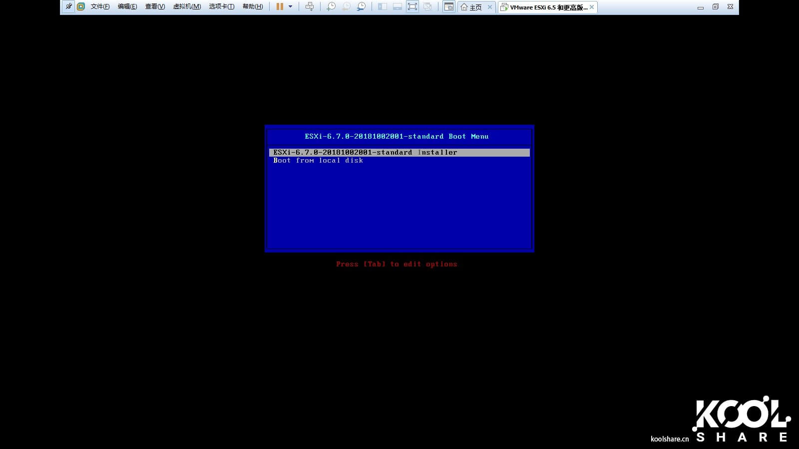
Task: Open the 查看(V) menu
Action: click(x=154, y=6)
